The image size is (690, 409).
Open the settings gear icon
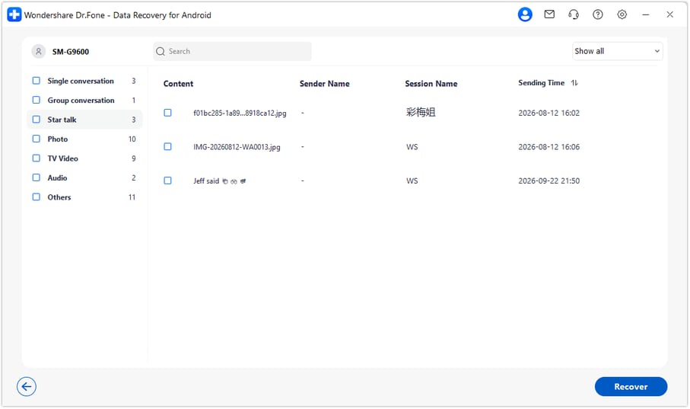pyautogui.click(x=622, y=14)
